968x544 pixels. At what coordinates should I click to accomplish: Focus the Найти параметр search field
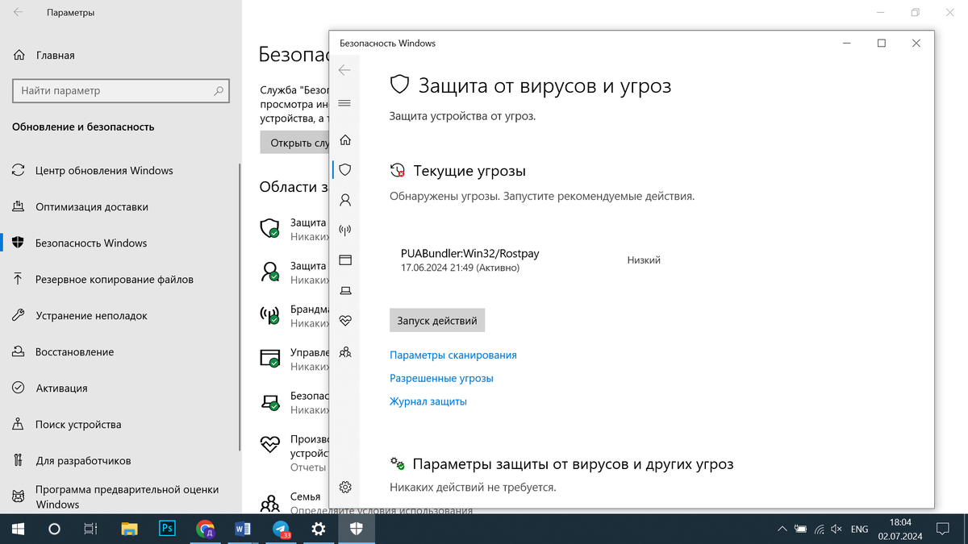click(x=121, y=91)
